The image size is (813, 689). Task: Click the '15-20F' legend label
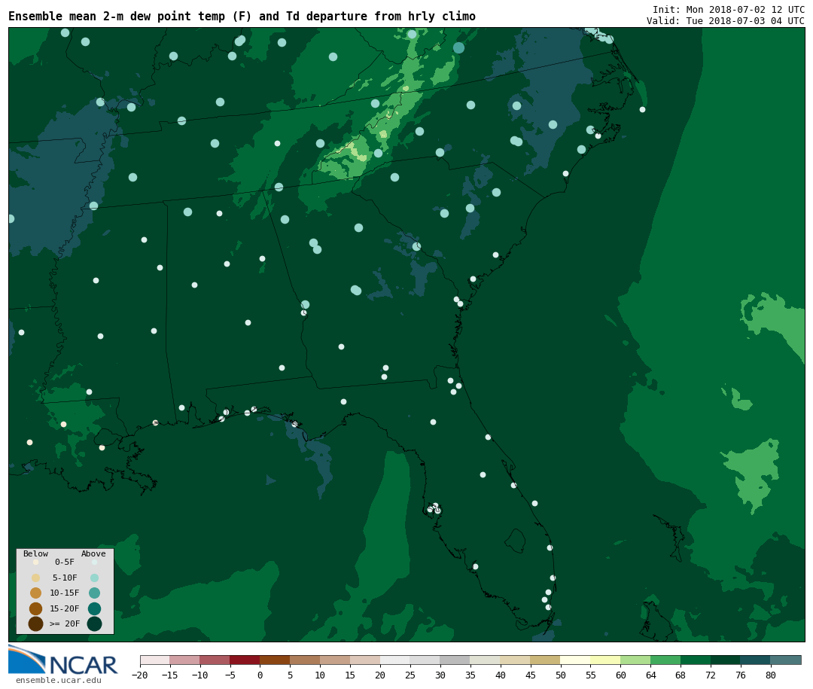coord(65,608)
